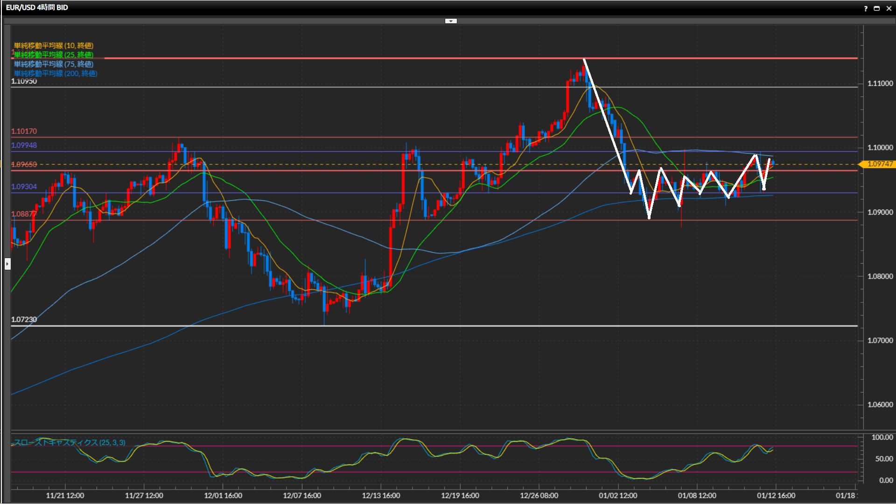Click the 01/08 12:00 time axis label
Viewport: 896px width, 504px height.
pos(697,495)
